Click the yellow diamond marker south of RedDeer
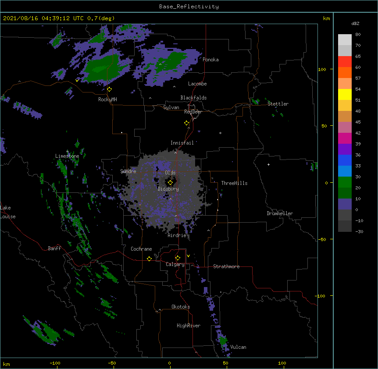Viewport: 378px width, 369px height. [x=187, y=123]
